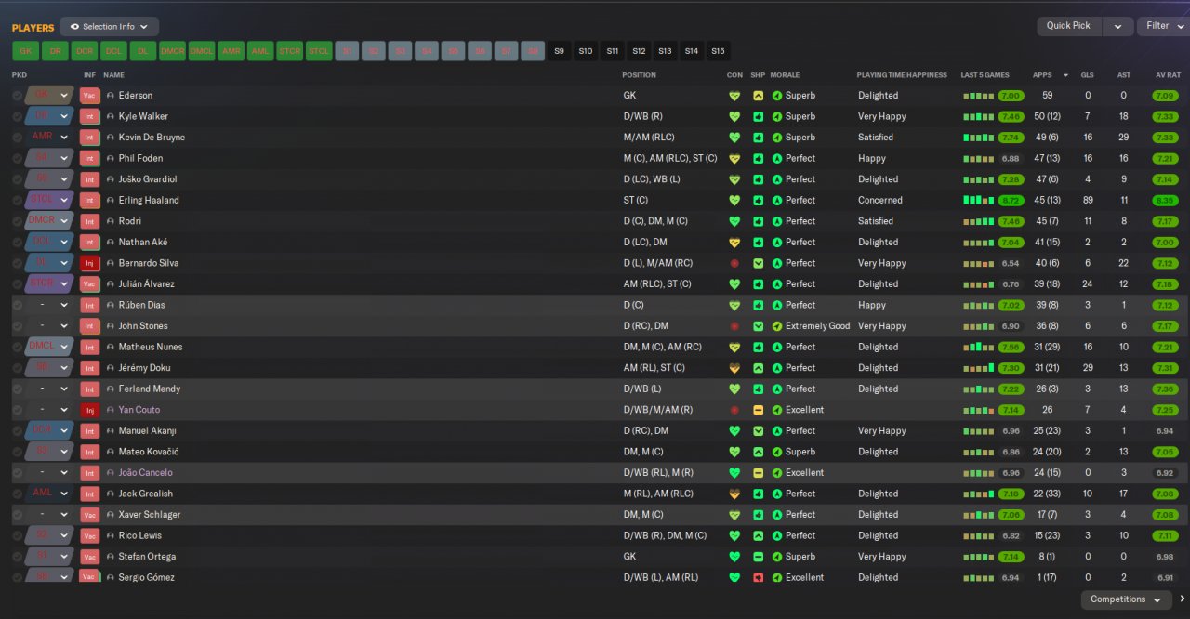1190x619 pixels.
Task: Toggle the picked checkmark for Phil Foden
Action: 17,159
